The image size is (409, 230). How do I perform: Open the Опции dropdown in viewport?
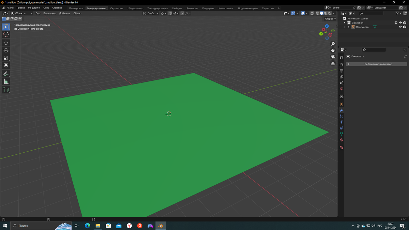click(x=330, y=19)
